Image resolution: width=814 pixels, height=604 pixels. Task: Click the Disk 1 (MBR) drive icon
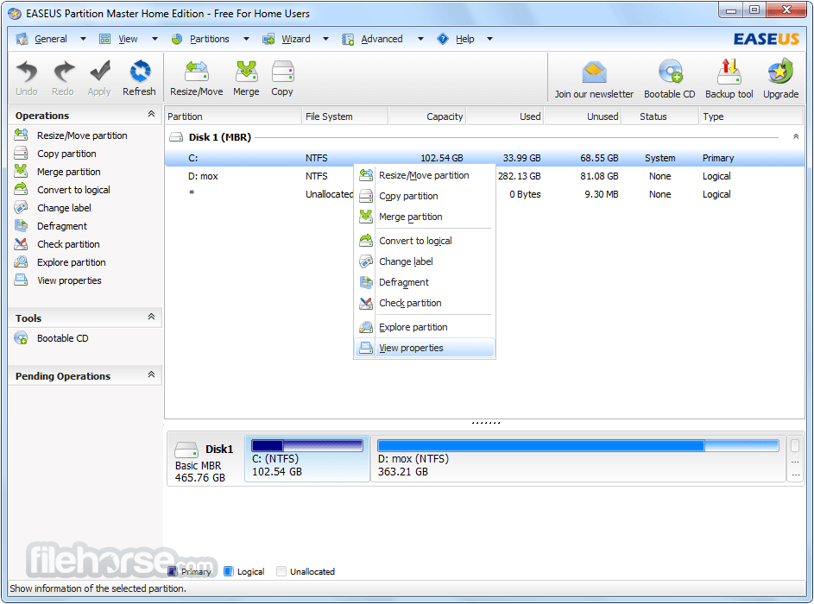point(176,137)
